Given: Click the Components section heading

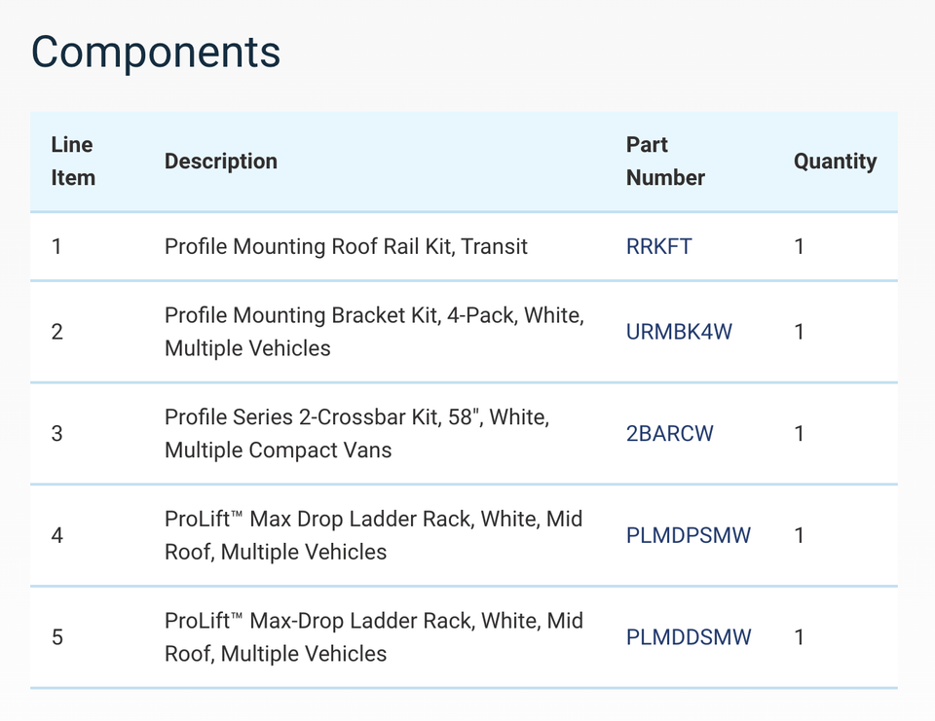Looking at the screenshot, I should [156, 52].
